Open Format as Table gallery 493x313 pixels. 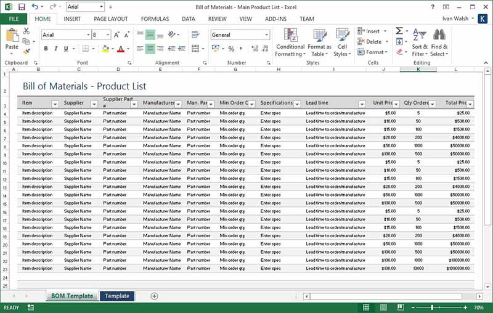click(x=319, y=43)
